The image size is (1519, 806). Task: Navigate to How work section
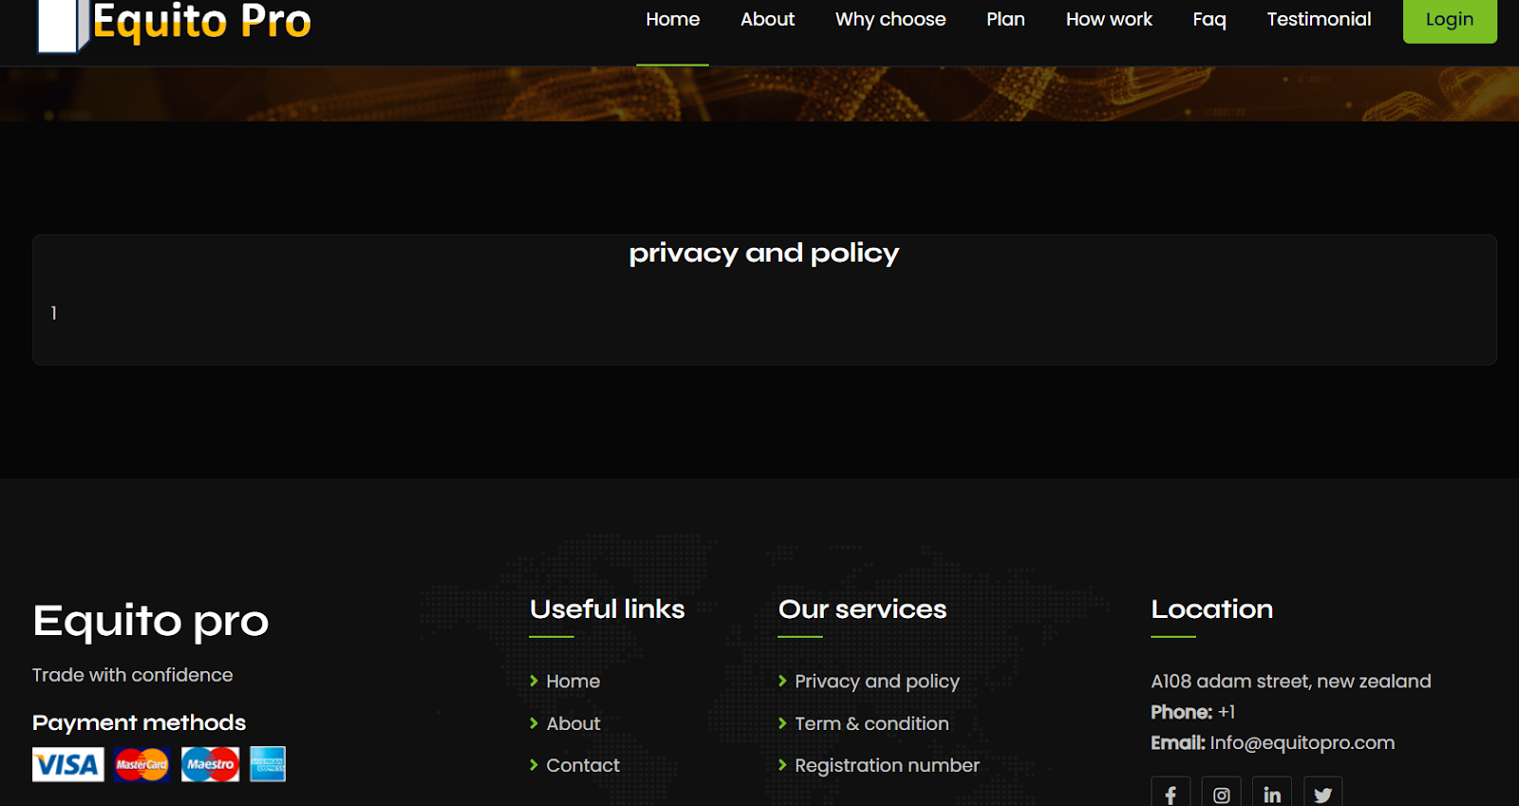1109,19
